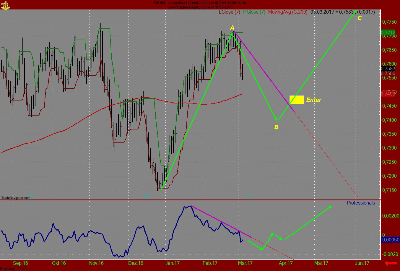The width and height of the screenshot is (400, 271).
Task: Expand the red 0,7493 price flag
Action: coord(388,94)
